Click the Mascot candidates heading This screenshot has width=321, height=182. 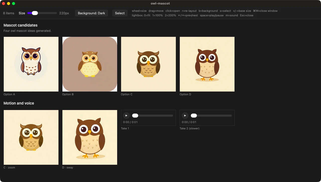tap(21, 25)
